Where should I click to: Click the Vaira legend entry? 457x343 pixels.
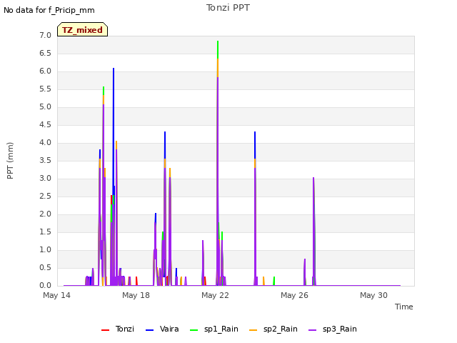tap(162, 329)
